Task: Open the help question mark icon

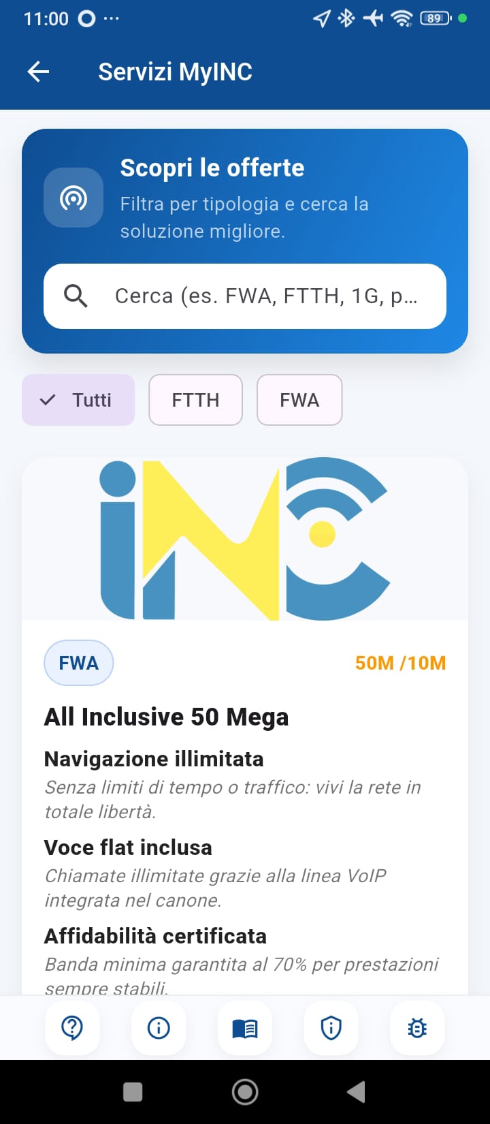Action: [72, 1027]
